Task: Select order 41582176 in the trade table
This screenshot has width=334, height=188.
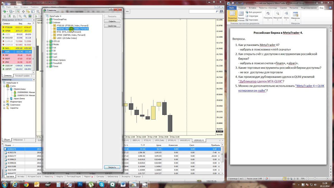Action: pos(112,152)
